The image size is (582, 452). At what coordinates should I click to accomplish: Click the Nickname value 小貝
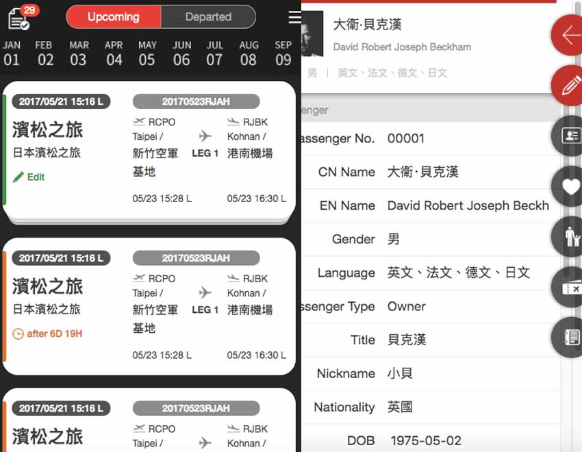[400, 373]
